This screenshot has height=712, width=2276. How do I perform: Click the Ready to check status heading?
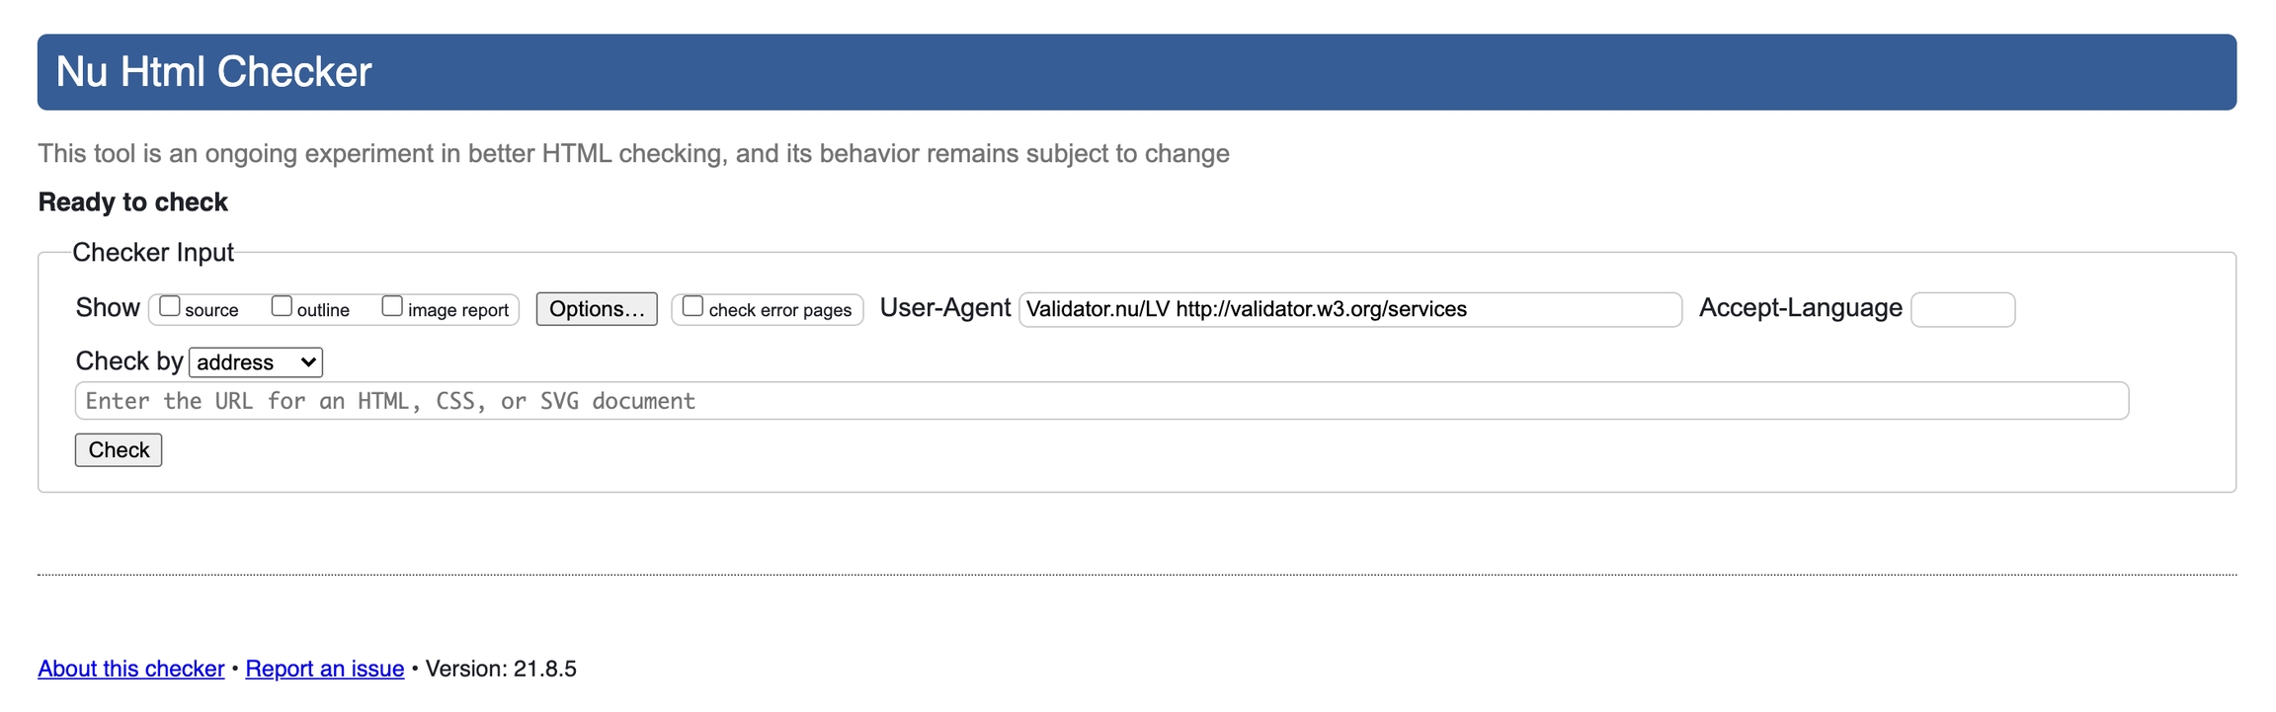pyautogui.click(x=133, y=202)
